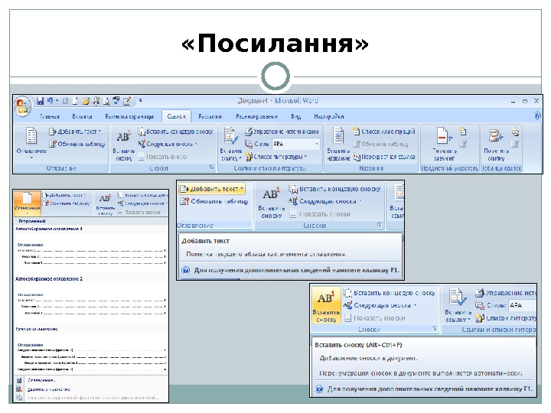Click the Пометить элемент icon in the full Word ribbon
The height and width of the screenshot is (413, 551).
click(x=444, y=135)
